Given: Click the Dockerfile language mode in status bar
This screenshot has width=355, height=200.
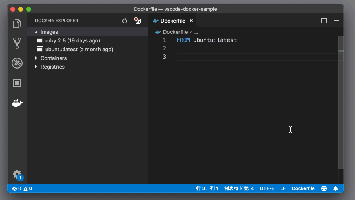Looking at the screenshot, I should tap(303, 188).
